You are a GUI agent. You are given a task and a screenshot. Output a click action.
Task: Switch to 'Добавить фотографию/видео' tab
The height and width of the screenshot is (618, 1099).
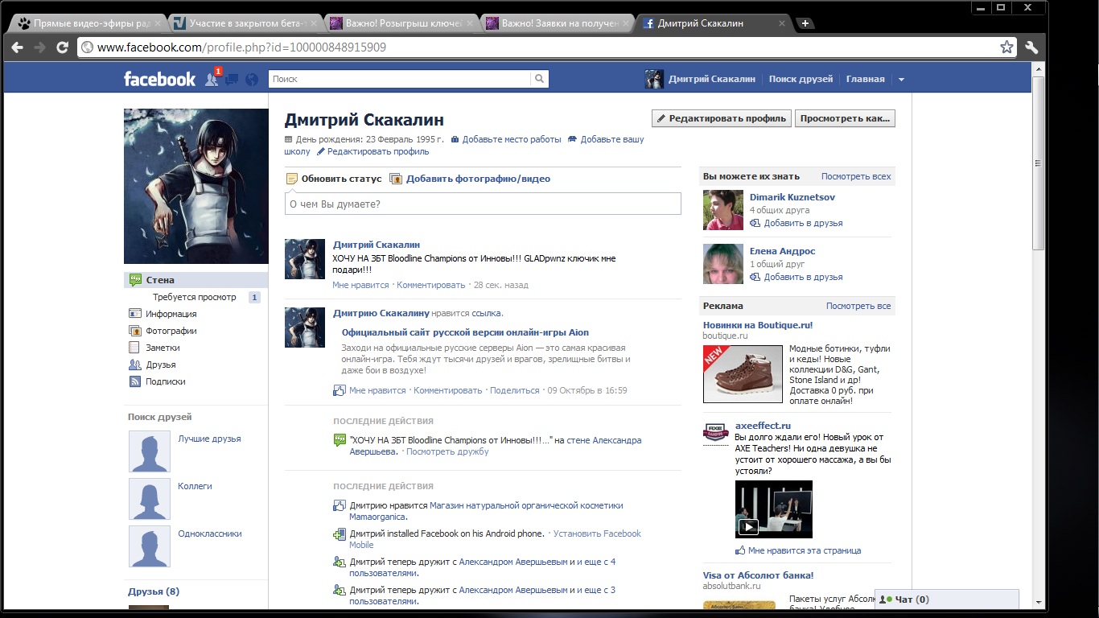coord(477,179)
